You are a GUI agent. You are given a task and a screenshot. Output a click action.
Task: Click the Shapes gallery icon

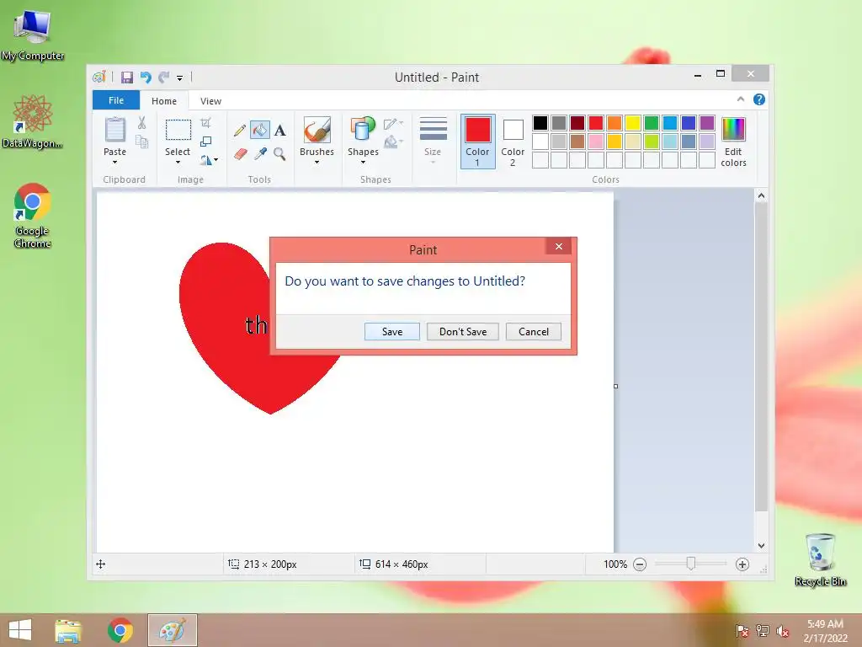(363, 130)
